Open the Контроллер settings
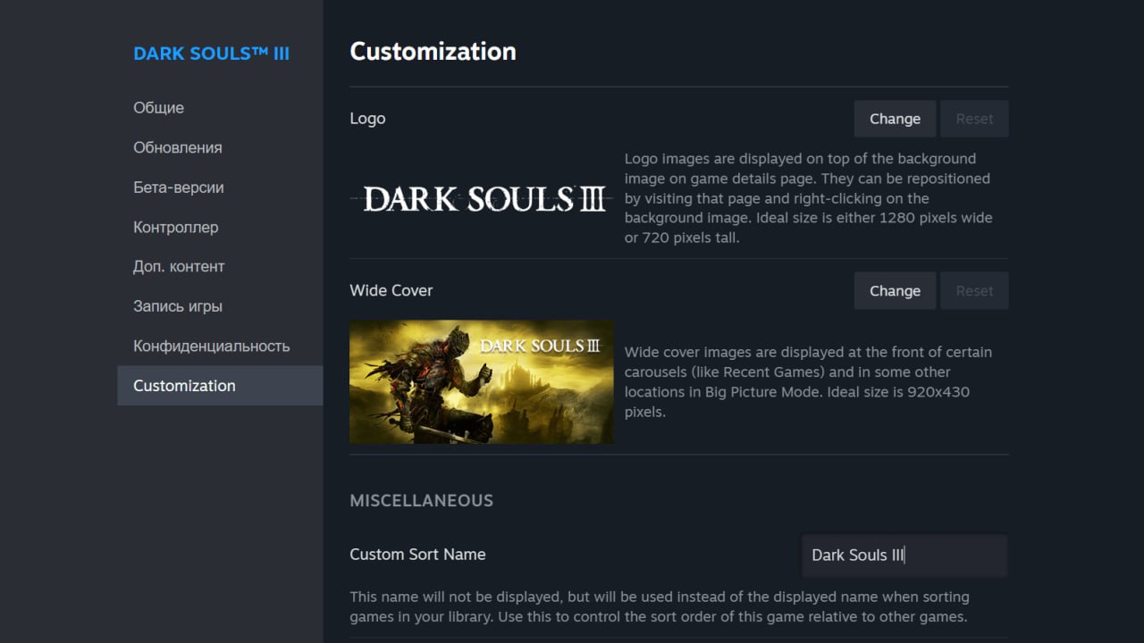The height and width of the screenshot is (643, 1144). [x=176, y=227]
